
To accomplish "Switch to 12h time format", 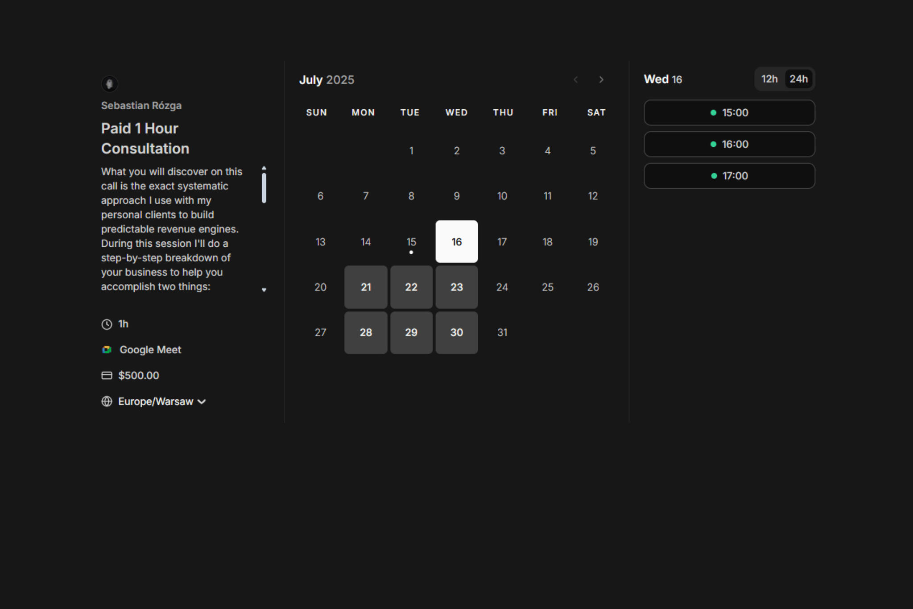I will 769,79.
